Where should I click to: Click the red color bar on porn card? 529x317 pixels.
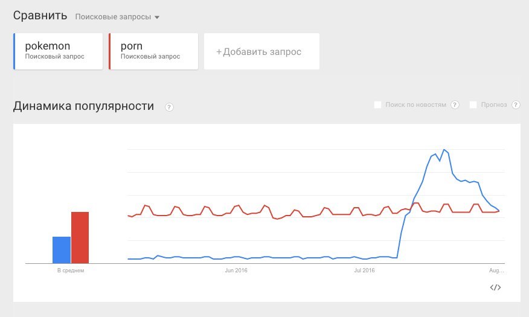[110, 51]
